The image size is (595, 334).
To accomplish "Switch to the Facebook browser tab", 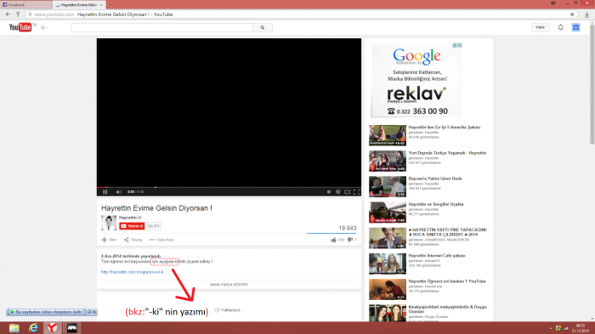I will (25, 5).
